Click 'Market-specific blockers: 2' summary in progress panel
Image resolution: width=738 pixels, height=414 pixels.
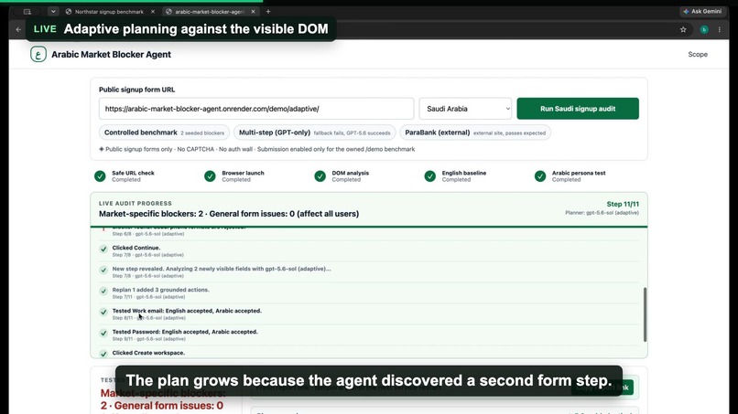point(150,214)
